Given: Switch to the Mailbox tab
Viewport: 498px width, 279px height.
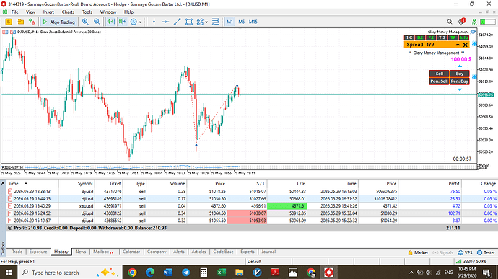Looking at the screenshot, I should (103, 252).
